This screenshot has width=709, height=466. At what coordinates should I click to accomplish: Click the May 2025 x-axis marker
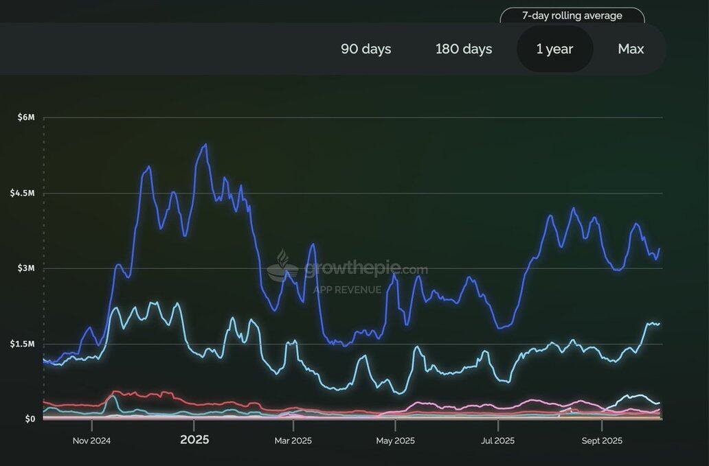click(x=394, y=441)
